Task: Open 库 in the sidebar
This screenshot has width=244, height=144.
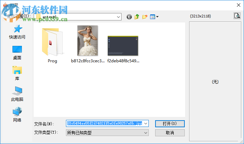Action: [17, 73]
